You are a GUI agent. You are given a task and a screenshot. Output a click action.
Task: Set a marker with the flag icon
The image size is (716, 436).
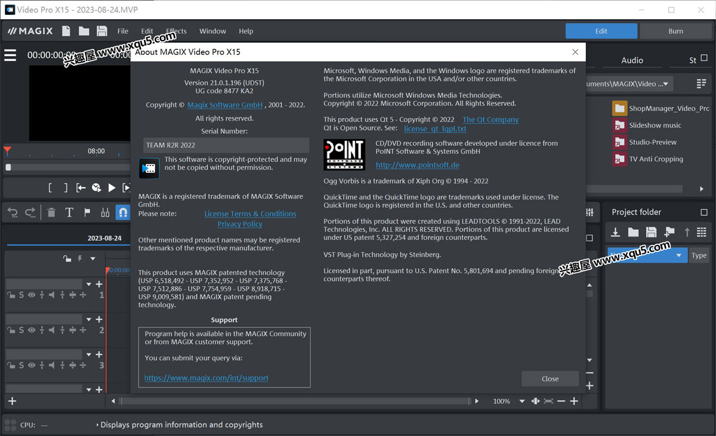coord(87,212)
